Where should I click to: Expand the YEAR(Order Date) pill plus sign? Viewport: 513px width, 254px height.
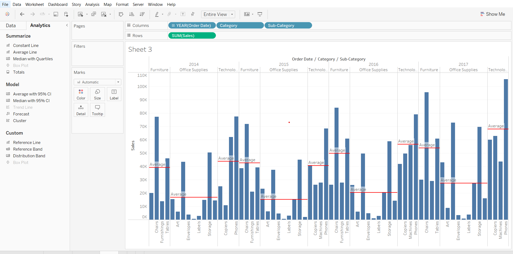click(x=173, y=26)
